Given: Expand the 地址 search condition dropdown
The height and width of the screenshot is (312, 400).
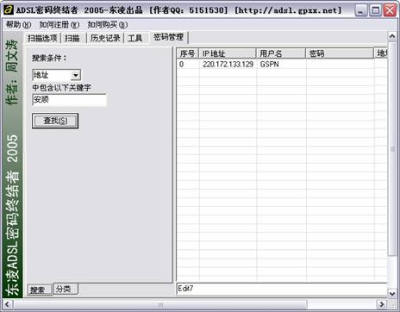Looking at the screenshot, I should 76,75.
